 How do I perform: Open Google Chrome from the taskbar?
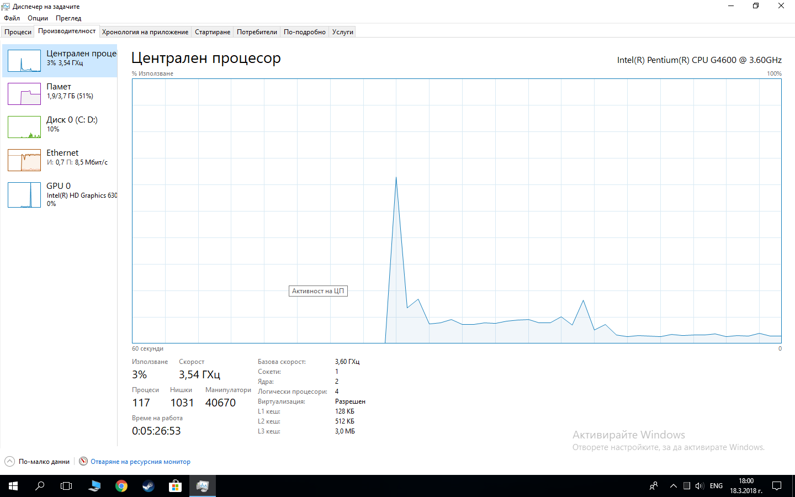[121, 486]
